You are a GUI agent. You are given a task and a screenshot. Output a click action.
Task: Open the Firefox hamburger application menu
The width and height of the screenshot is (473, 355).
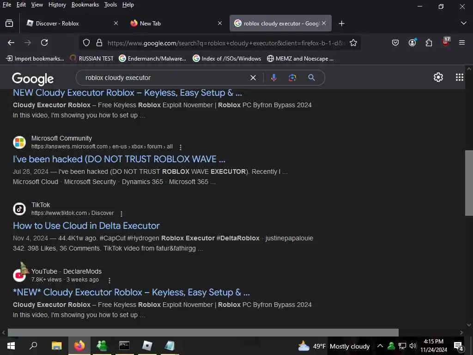pos(462,43)
